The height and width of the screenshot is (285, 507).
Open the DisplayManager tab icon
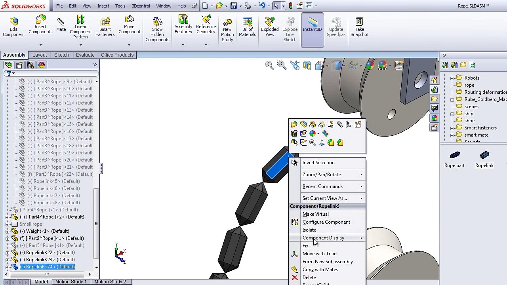(42, 65)
